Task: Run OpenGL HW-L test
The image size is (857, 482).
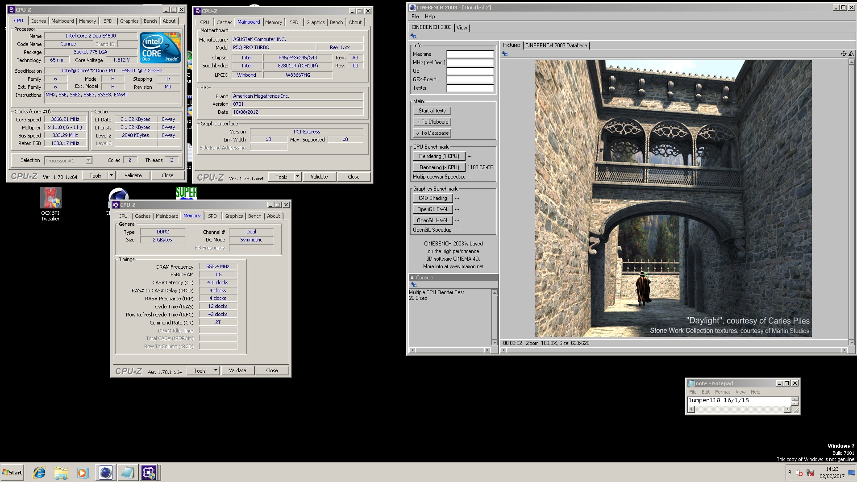Action: coord(433,220)
